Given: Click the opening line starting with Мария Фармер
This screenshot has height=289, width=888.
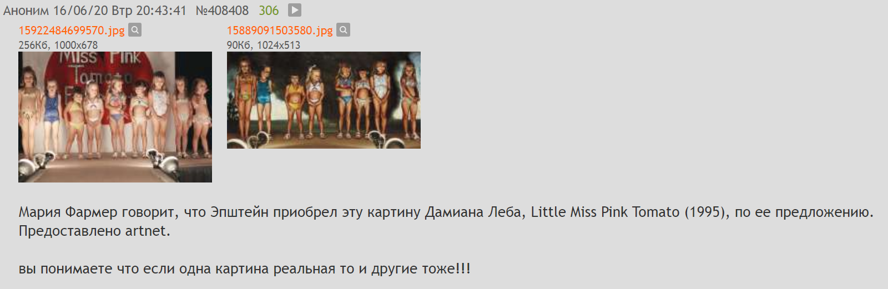Looking at the screenshot, I should [446, 212].
